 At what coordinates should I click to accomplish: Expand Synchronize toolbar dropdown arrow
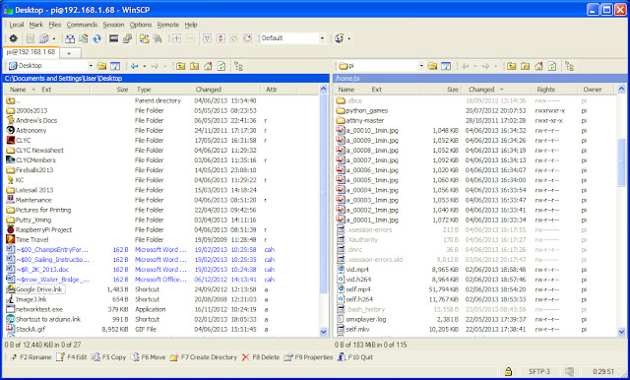pos(54,38)
